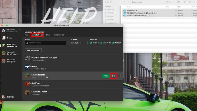This screenshot has width=197, height=111.
Task: Select SkyBlock - New Advanced [1.7] in Finder
Action: [138, 15]
